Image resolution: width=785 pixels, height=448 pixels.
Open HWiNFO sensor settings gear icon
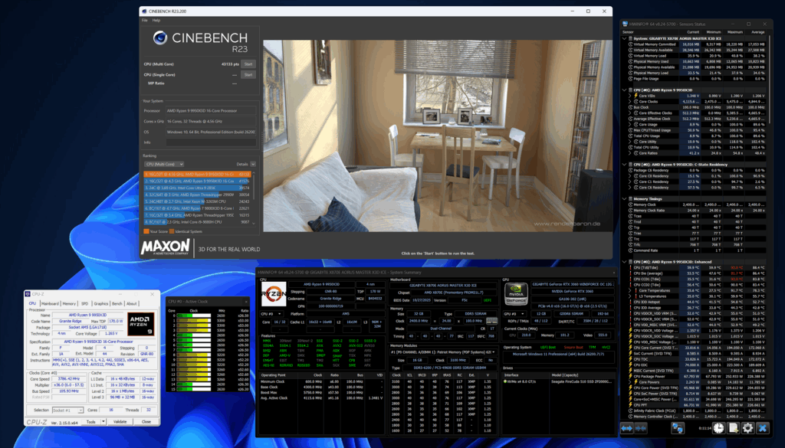[747, 427]
